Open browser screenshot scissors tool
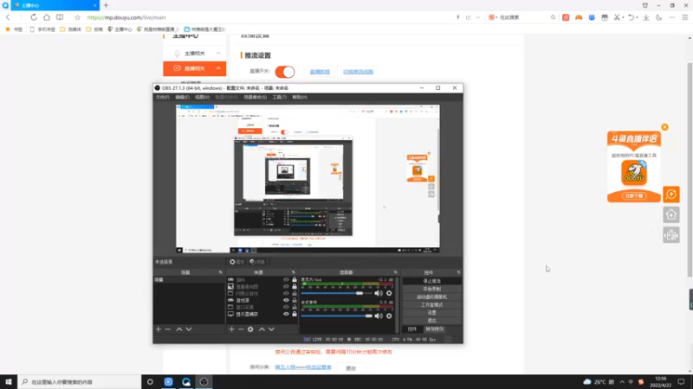 click(617, 17)
